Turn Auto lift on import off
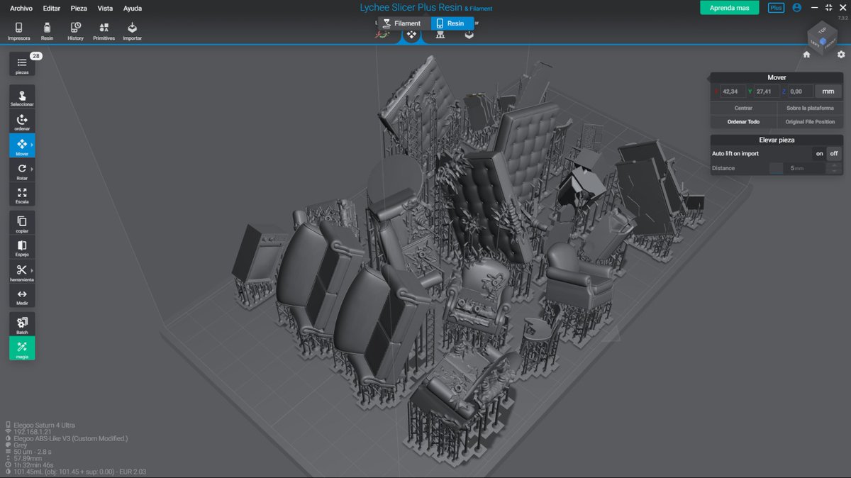The height and width of the screenshot is (478, 851). point(834,153)
